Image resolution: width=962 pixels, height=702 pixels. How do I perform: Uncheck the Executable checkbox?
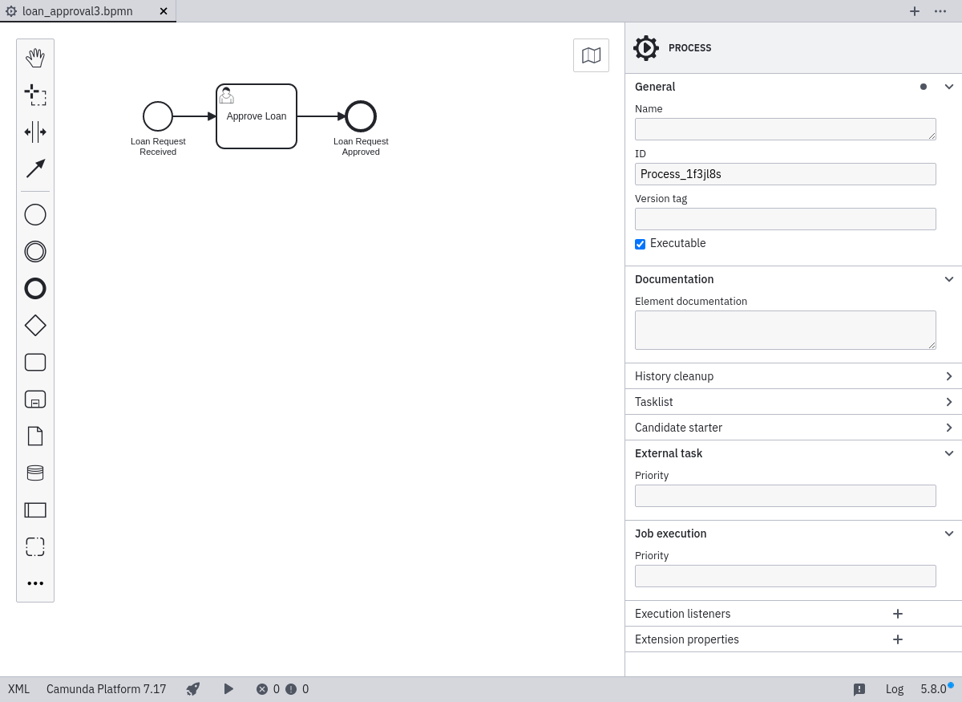641,244
